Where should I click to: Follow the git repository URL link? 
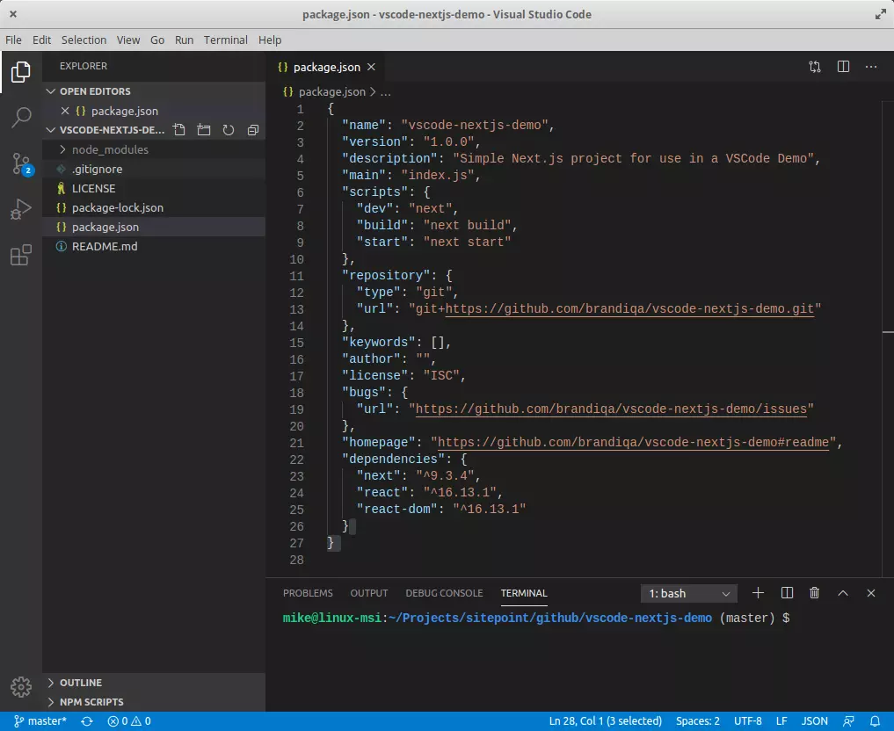click(629, 308)
